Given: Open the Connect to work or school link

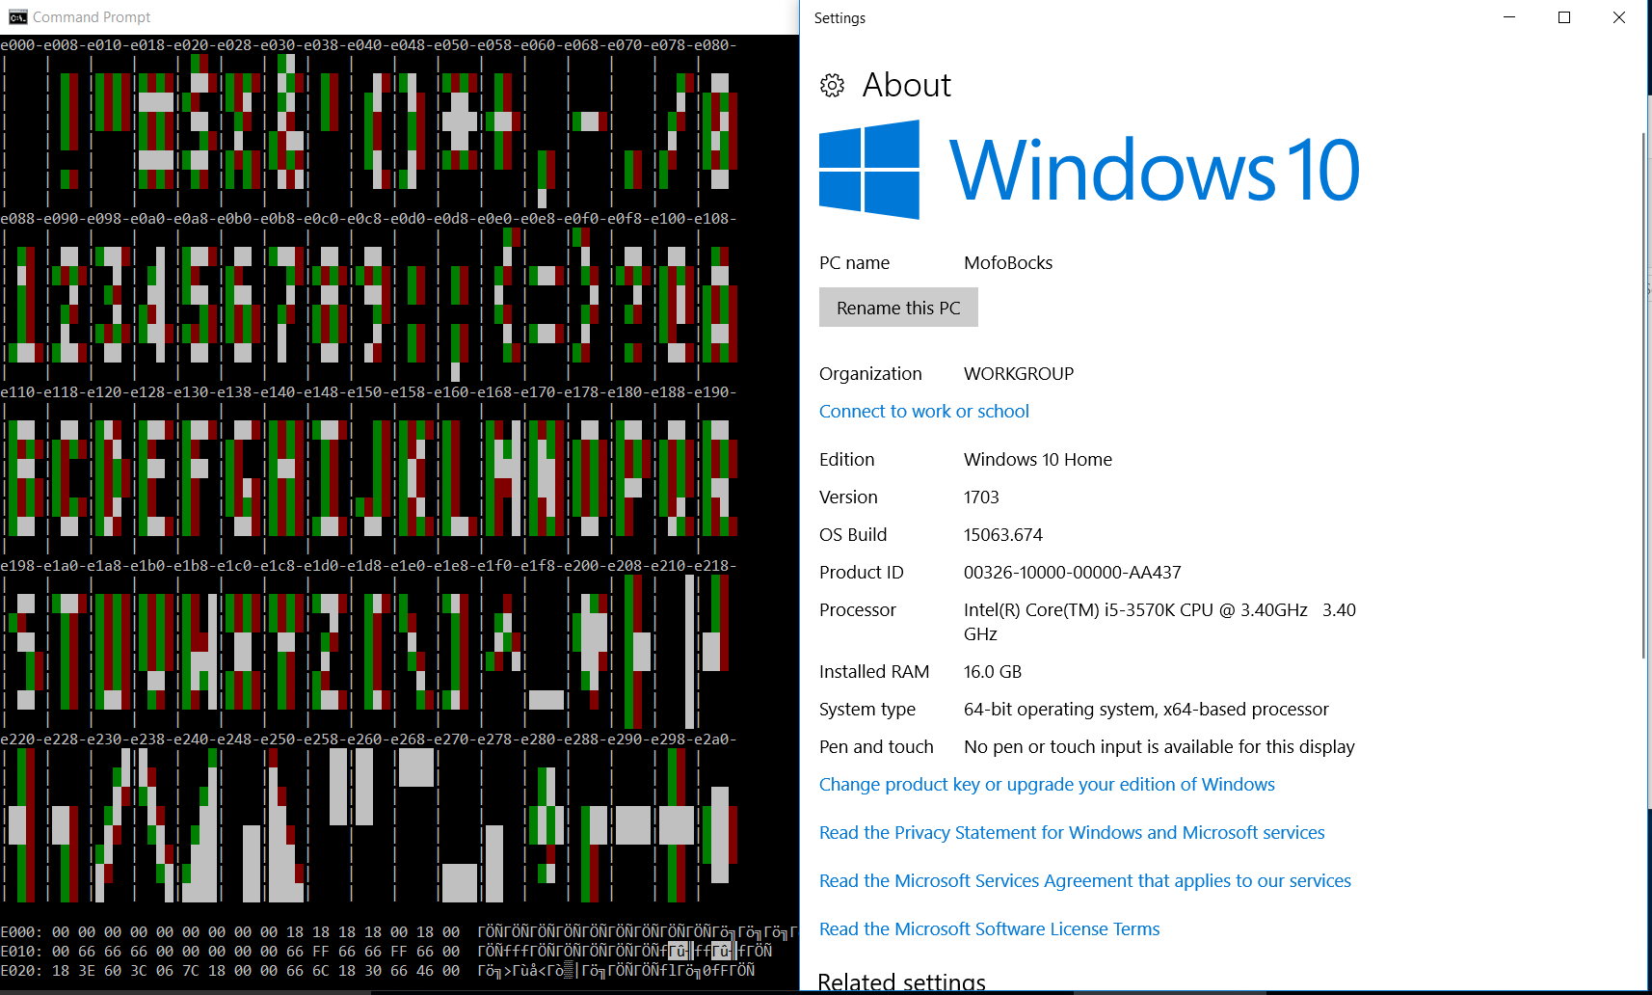Looking at the screenshot, I should [x=924, y=412].
